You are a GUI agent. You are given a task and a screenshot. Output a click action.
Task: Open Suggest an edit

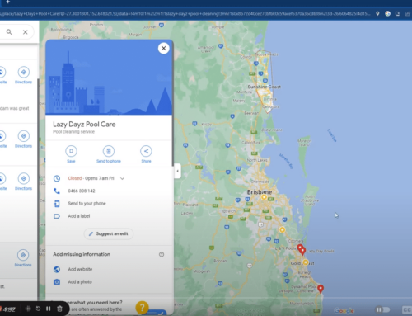[x=109, y=233]
